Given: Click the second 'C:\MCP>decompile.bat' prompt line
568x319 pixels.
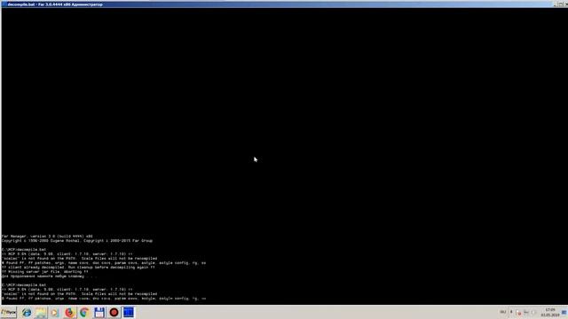Looking at the screenshot, I should coord(24,285).
